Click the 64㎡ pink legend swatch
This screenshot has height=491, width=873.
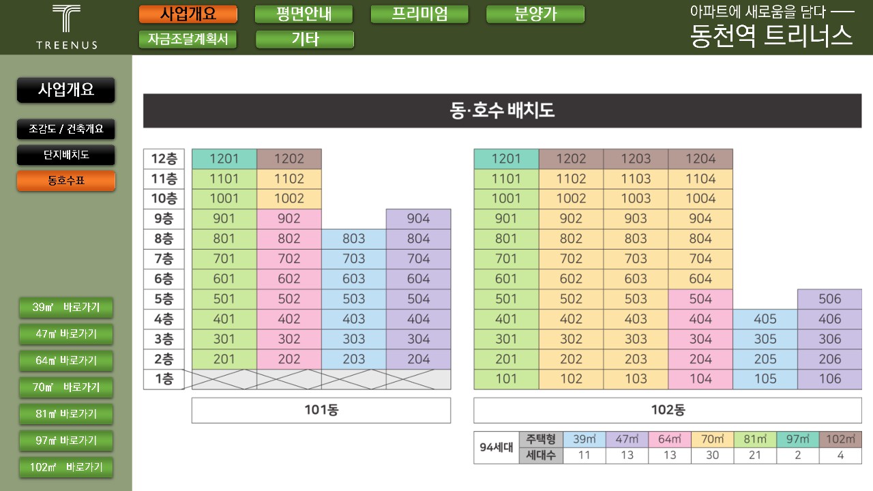click(x=670, y=439)
